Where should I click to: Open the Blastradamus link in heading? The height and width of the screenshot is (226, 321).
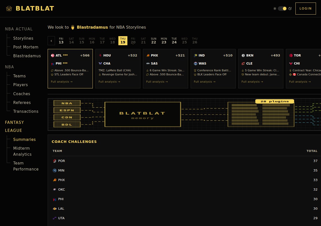(x=92, y=27)
